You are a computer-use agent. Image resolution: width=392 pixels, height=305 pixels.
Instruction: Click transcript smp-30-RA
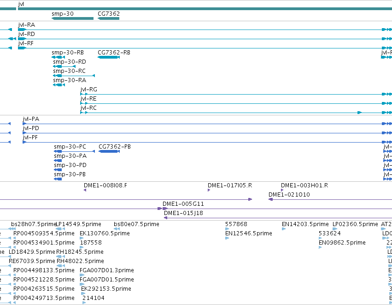click(x=70, y=80)
